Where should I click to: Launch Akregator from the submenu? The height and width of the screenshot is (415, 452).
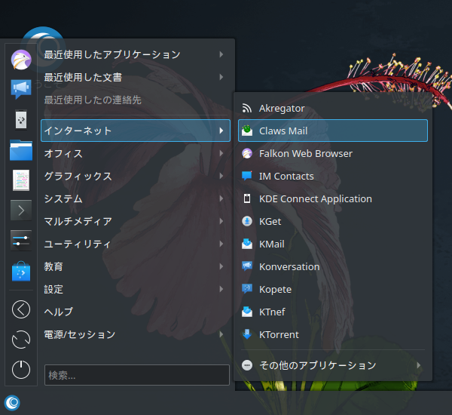pos(333,109)
